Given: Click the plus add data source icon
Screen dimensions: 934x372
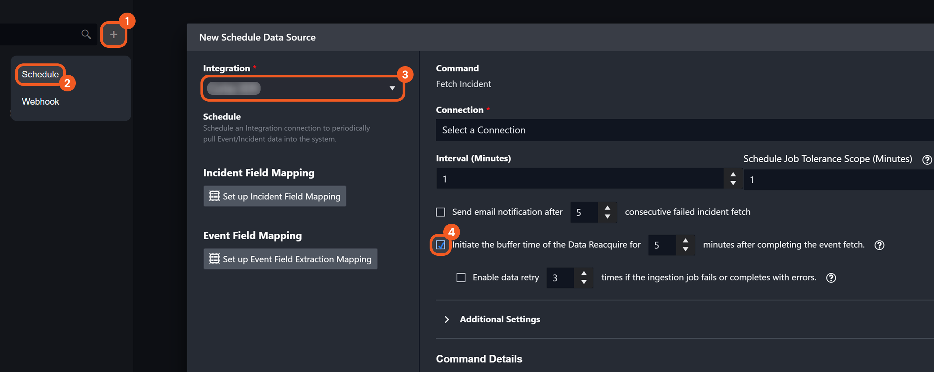Looking at the screenshot, I should (x=113, y=34).
